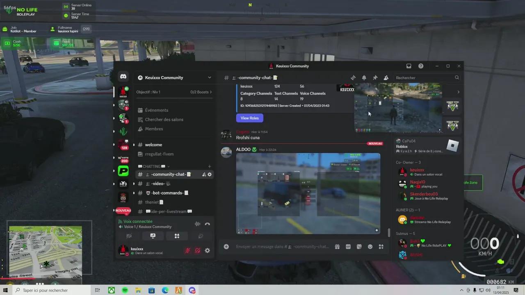Open Discord direct messages home icon
Screen dimensions: 525x295
point(123,77)
